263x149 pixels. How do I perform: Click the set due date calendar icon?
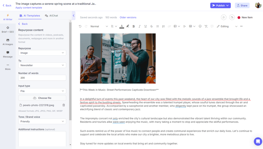[232, 17]
